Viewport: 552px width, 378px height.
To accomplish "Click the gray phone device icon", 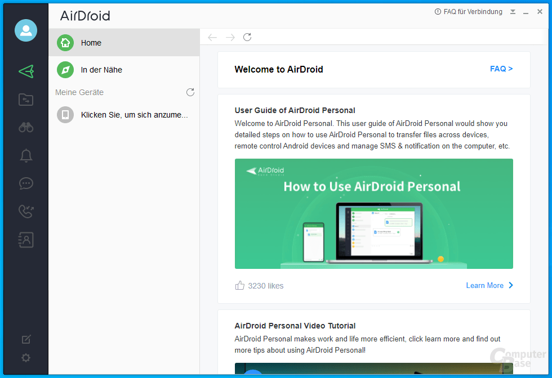I will click(x=65, y=115).
